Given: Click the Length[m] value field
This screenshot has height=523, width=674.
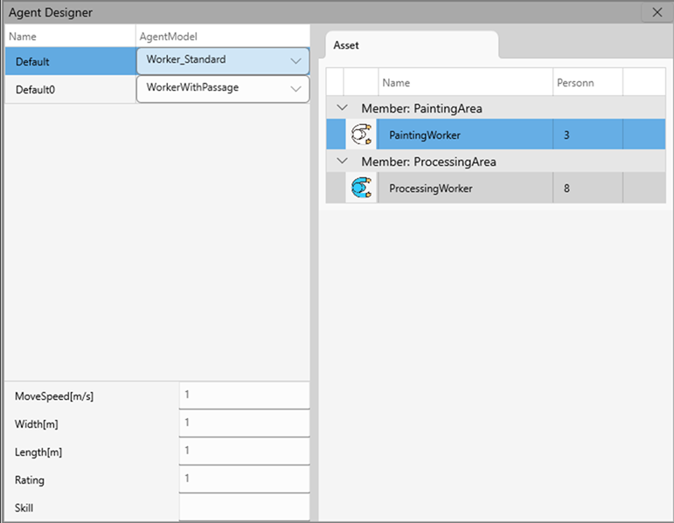Looking at the screenshot, I should click(244, 451).
